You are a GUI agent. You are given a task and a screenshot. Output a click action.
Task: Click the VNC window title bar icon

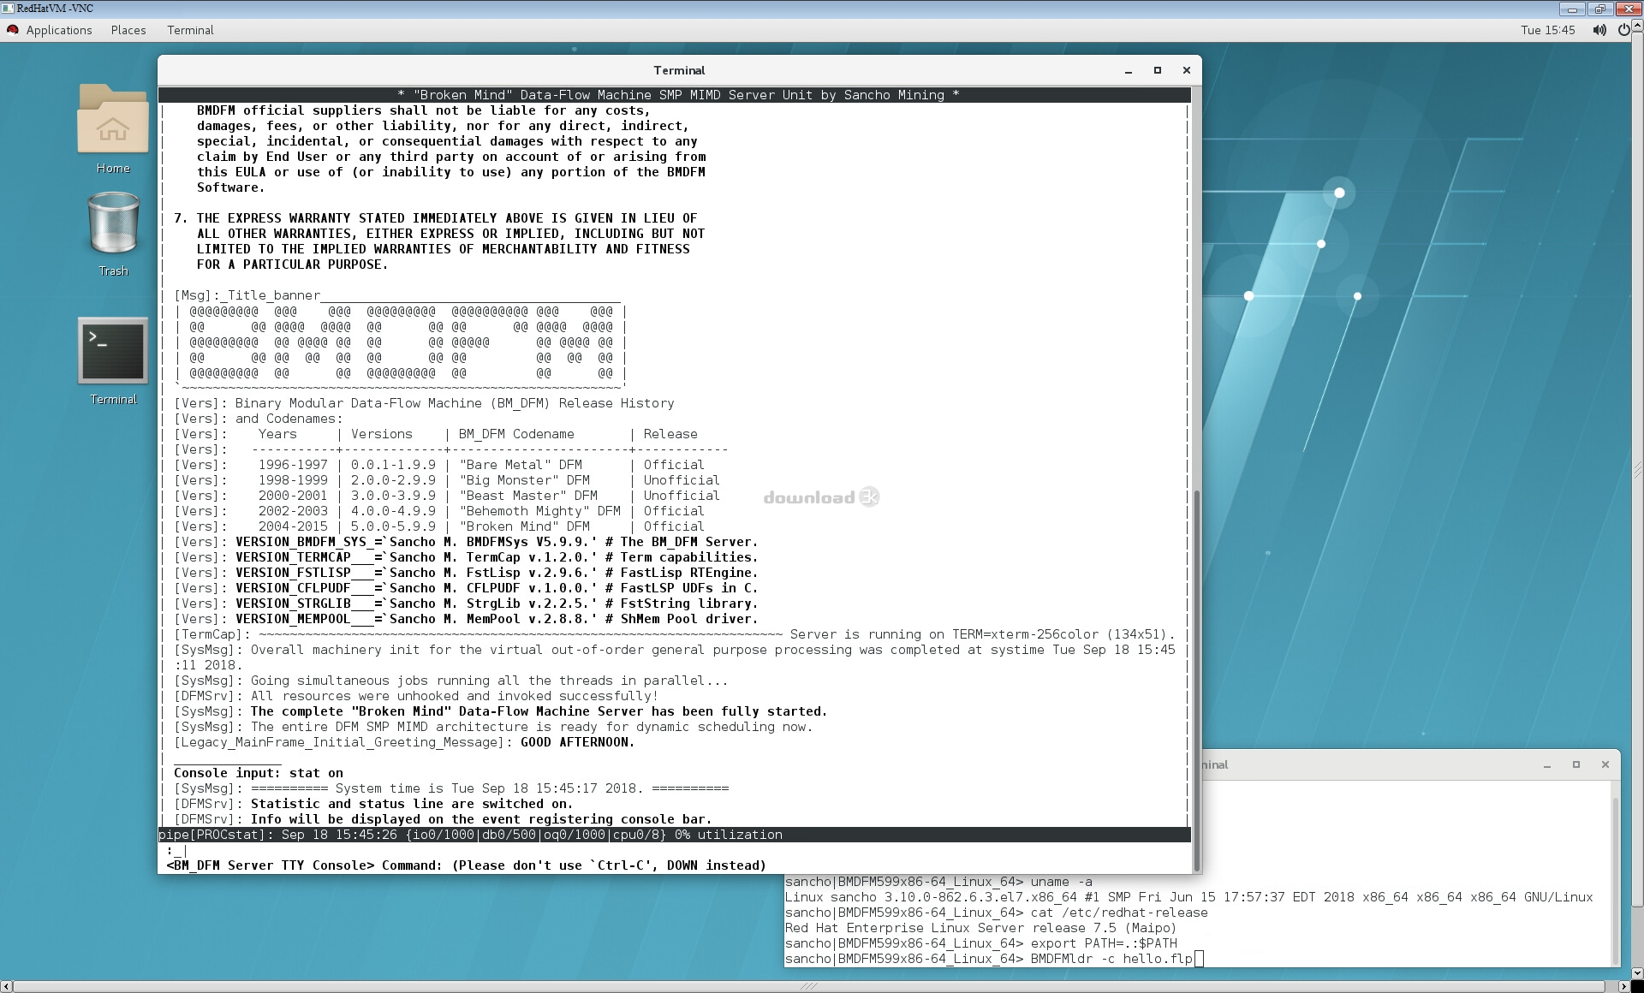[8, 9]
